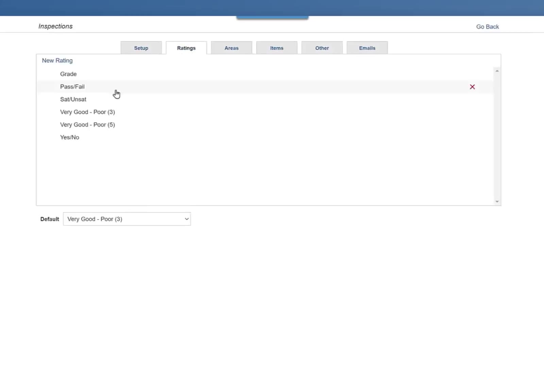The height and width of the screenshot is (378, 544).
Task: Switch to the Ratings tab
Action: [186, 48]
